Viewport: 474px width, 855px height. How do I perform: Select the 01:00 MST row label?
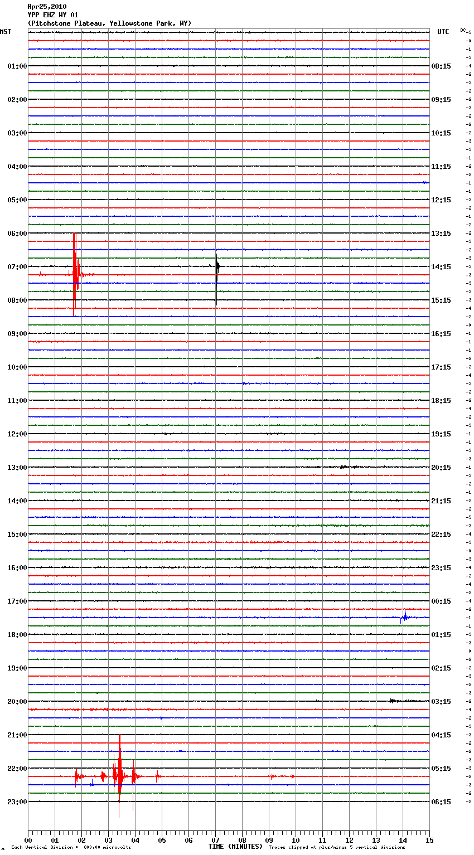click(17, 66)
